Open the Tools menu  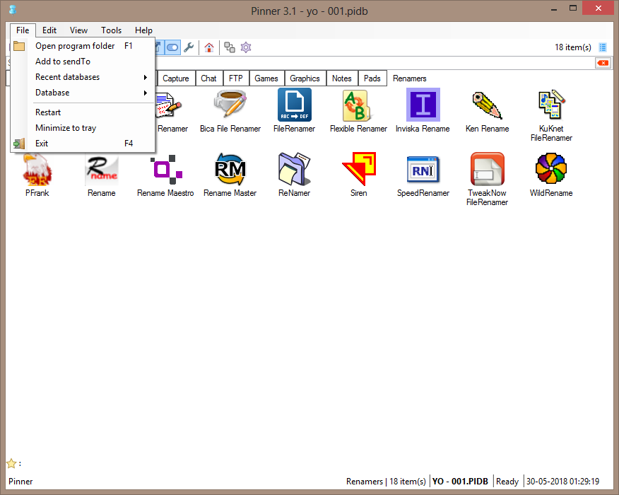[112, 30]
